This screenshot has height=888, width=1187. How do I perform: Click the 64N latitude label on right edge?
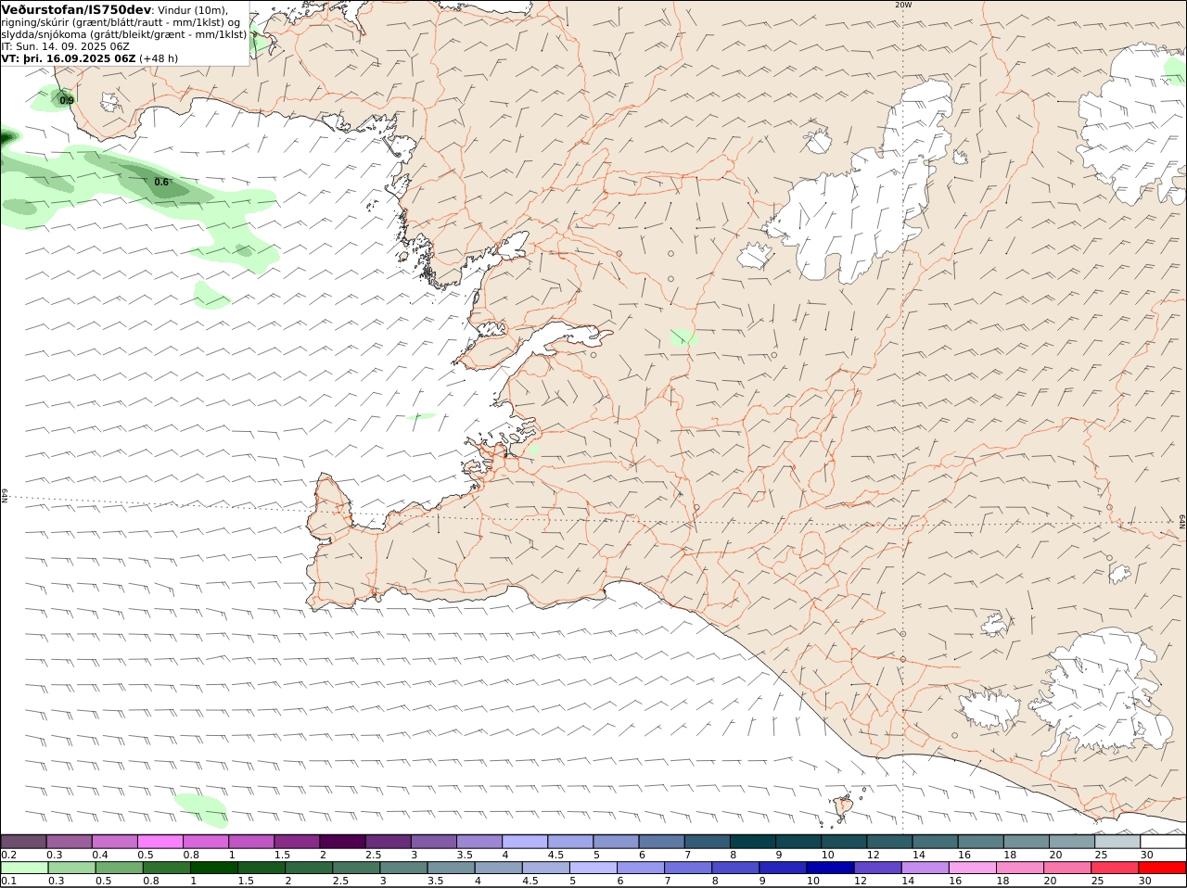[1182, 523]
